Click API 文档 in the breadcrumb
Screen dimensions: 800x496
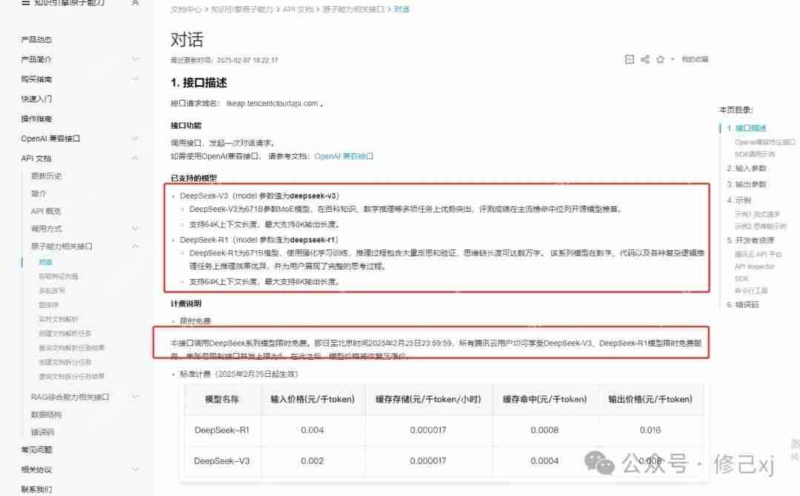point(298,10)
